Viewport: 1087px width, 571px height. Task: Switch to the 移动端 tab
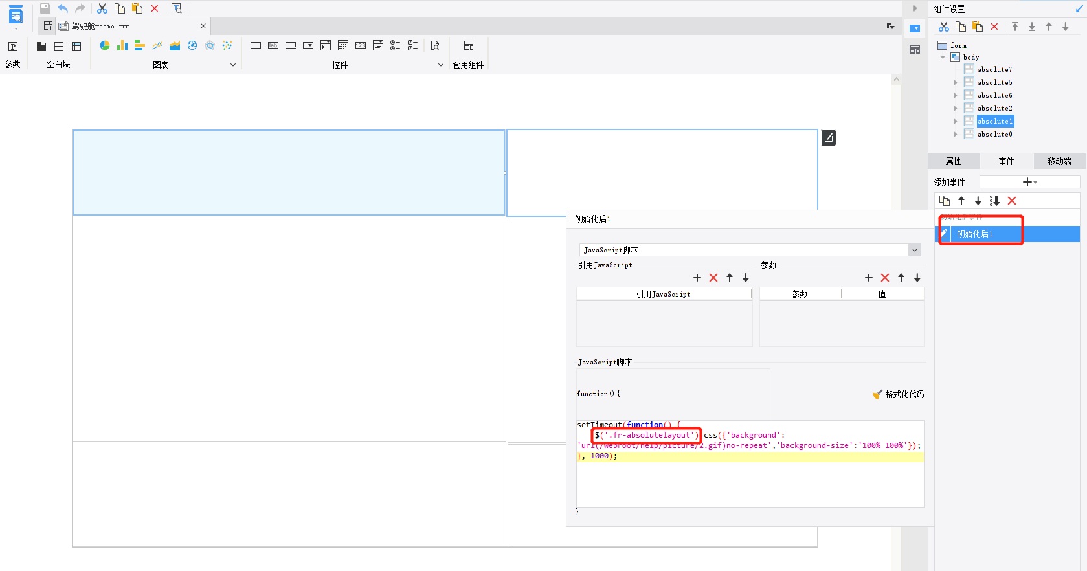tap(1059, 161)
